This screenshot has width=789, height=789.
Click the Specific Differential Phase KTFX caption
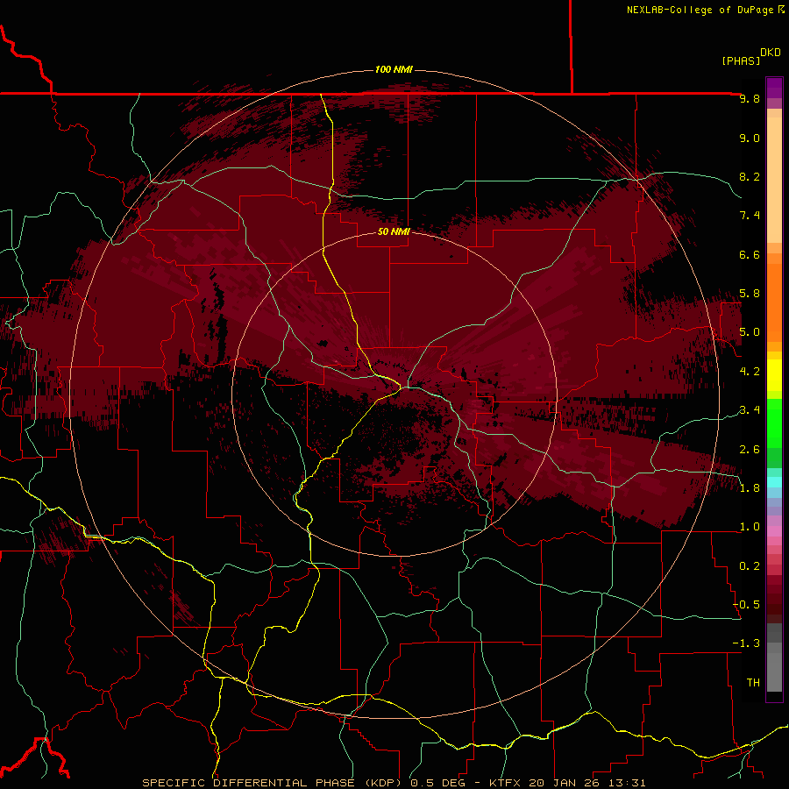click(394, 783)
